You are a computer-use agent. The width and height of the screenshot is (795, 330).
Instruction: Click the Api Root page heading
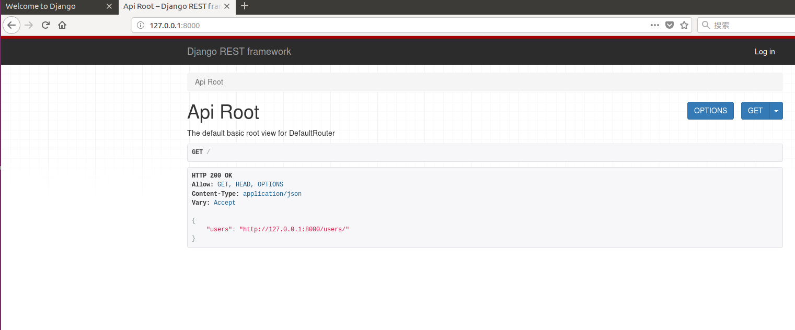223,112
